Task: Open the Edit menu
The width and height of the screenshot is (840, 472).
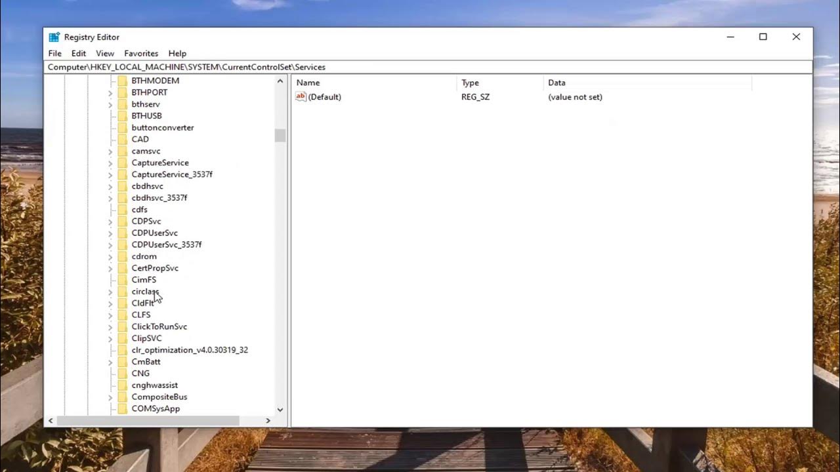Action: pos(79,54)
